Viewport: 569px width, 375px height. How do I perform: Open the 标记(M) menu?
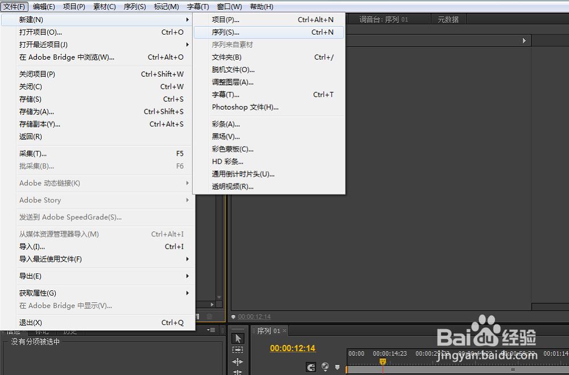coord(166,6)
